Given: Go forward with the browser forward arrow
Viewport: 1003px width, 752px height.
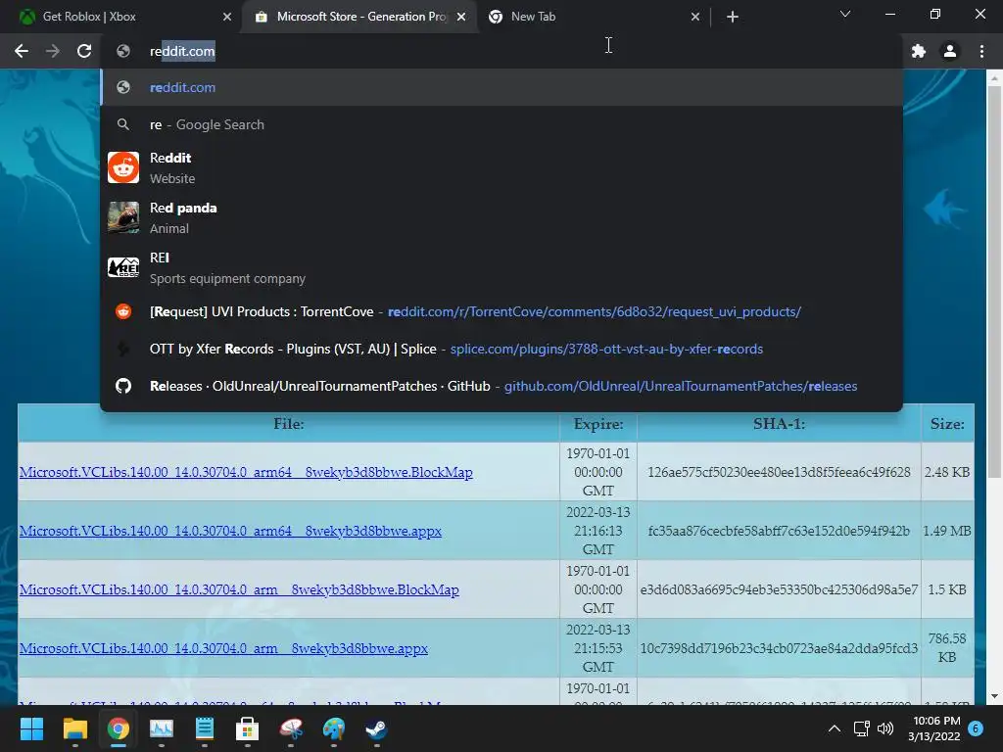Looking at the screenshot, I should coord(53,51).
